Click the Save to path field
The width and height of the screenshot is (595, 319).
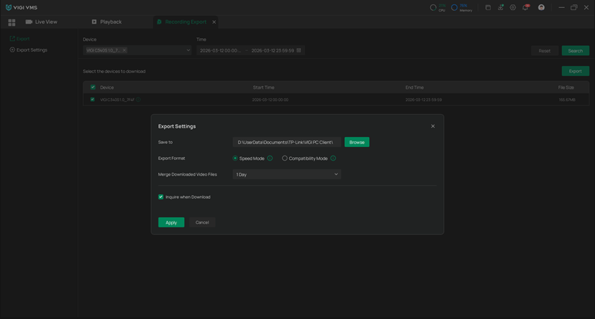[x=287, y=142]
